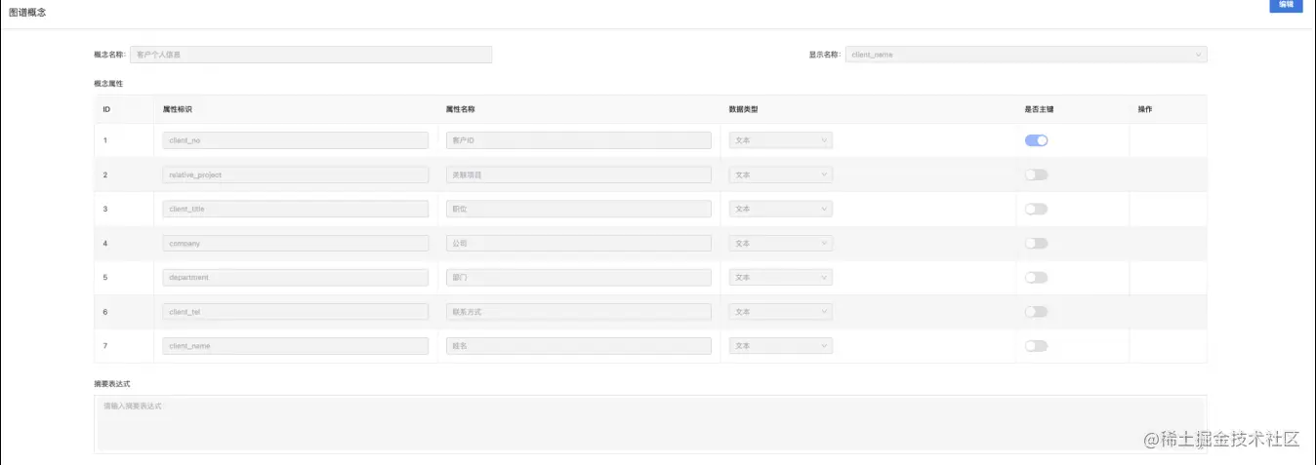Open data type dropdown in client_no row

tap(781, 140)
